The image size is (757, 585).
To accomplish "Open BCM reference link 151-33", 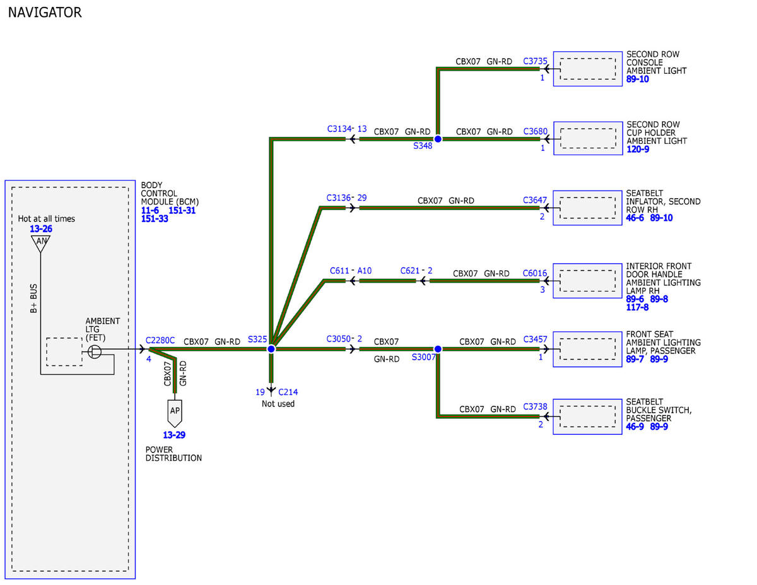I will tap(155, 219).
